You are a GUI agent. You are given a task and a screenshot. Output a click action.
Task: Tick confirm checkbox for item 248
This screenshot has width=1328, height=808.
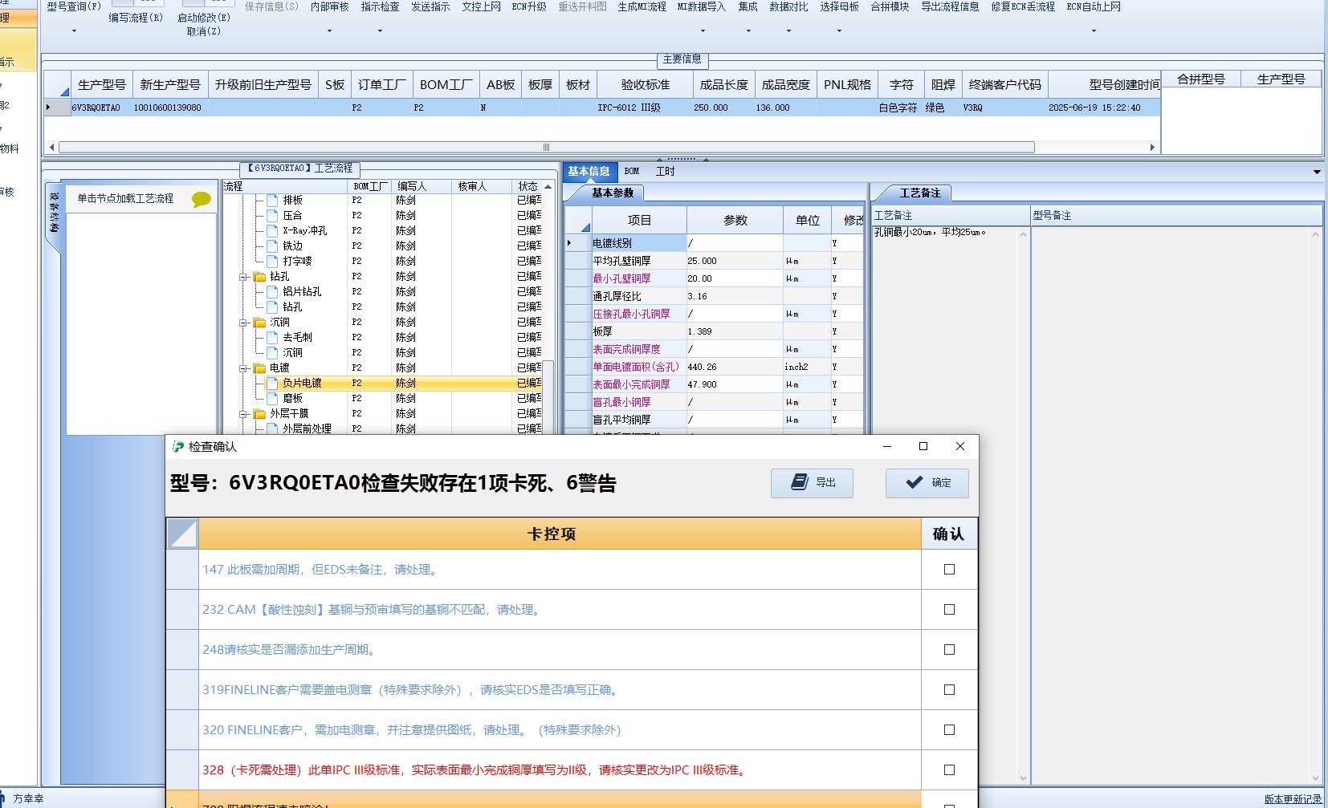949,650
